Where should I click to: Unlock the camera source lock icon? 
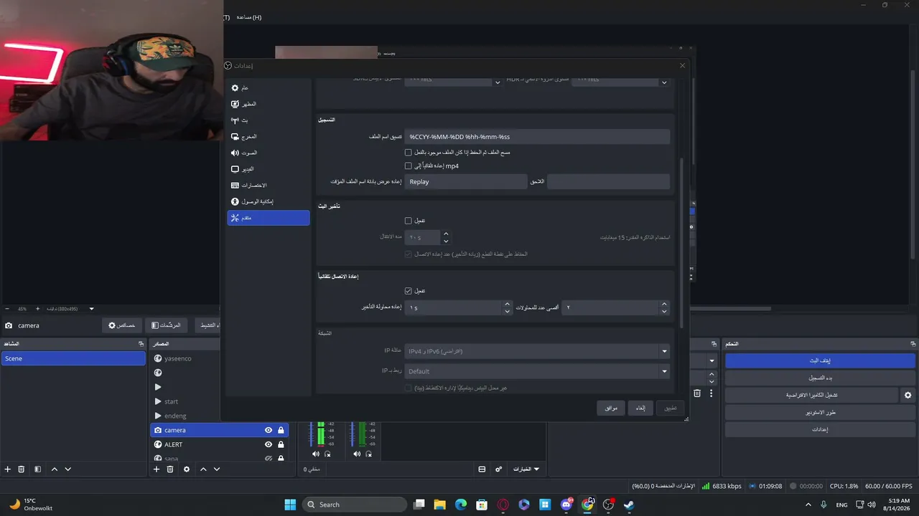tap(281, 430)
